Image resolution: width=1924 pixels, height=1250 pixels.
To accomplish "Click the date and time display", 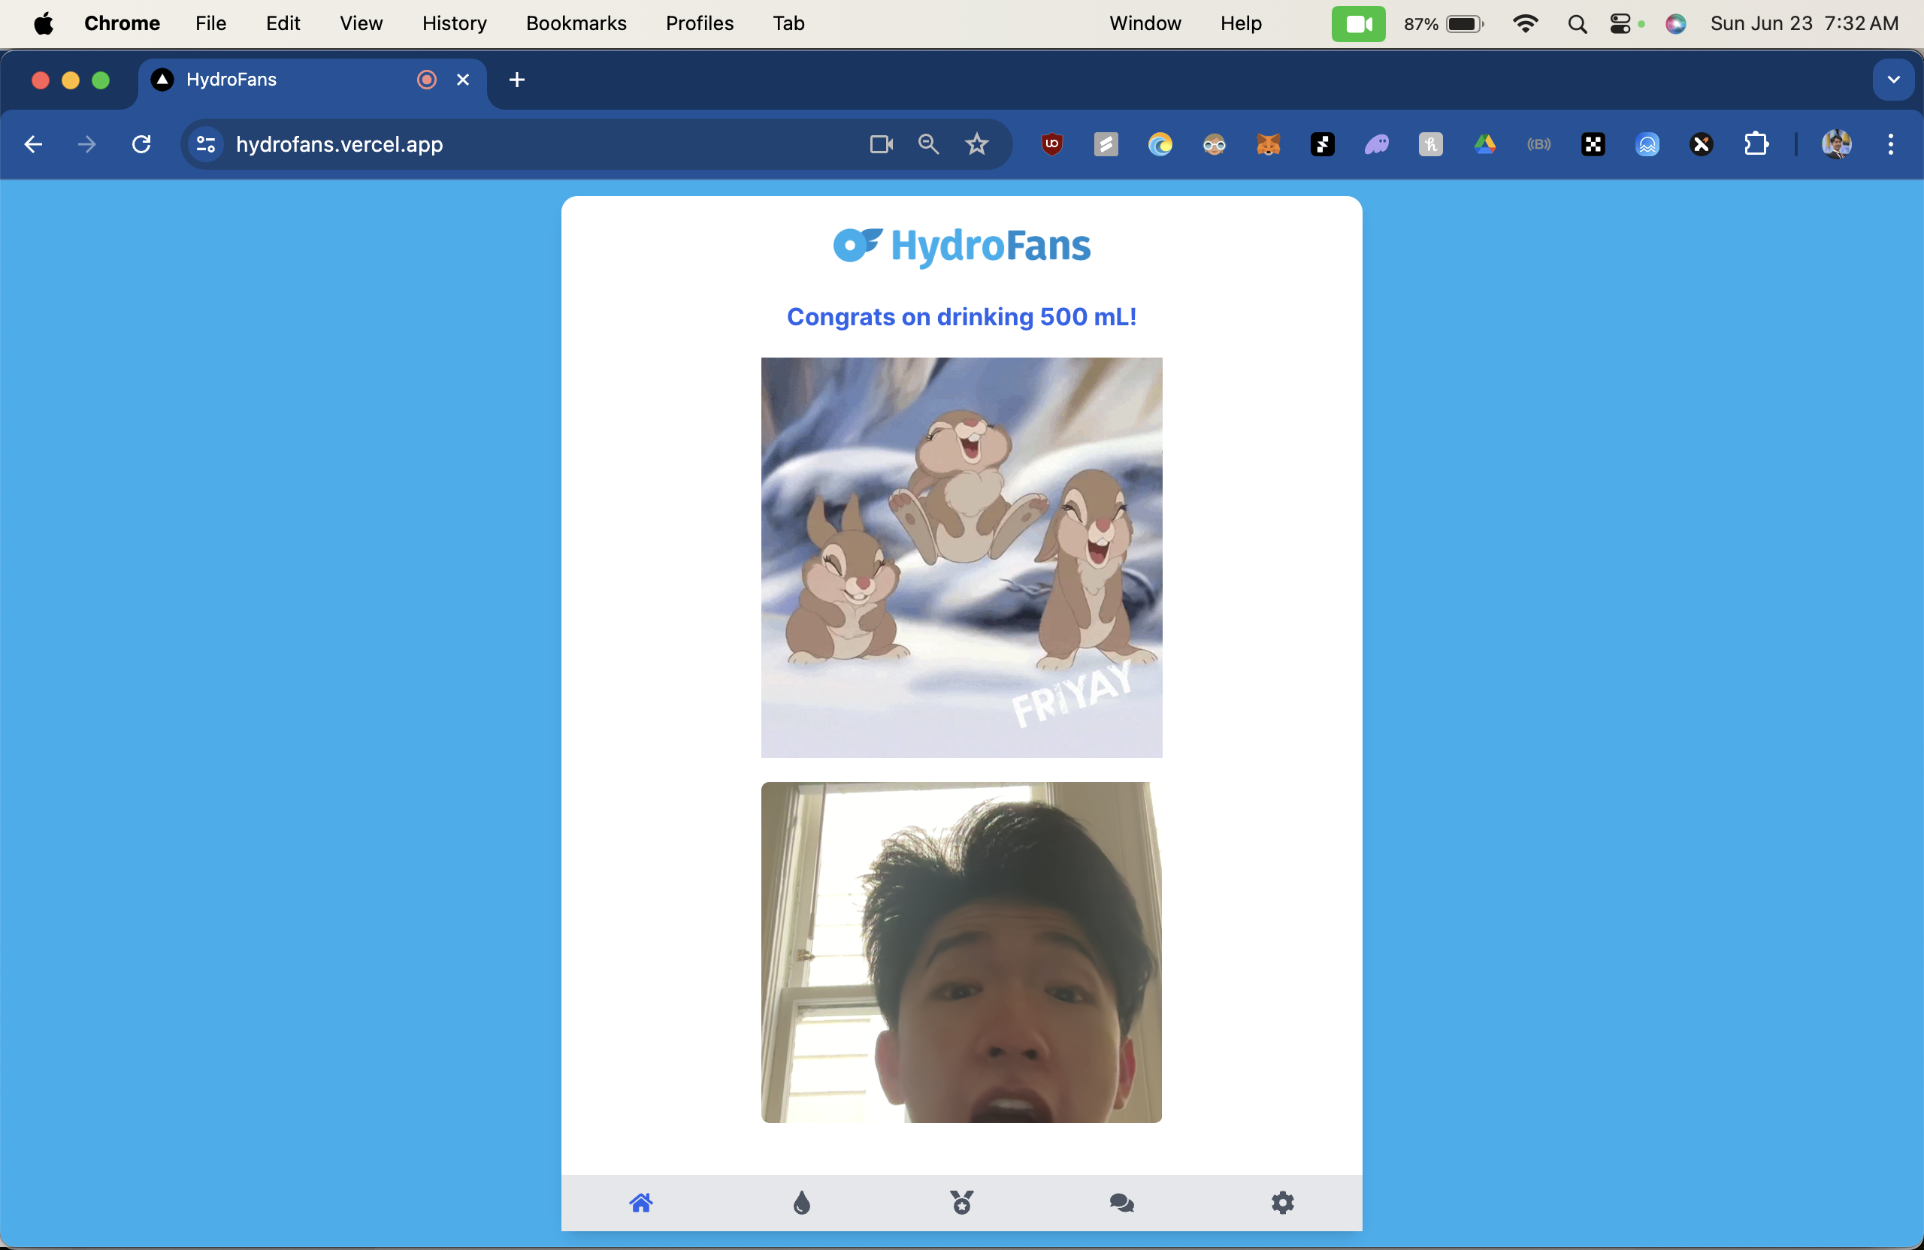I will click(1805, 23).
